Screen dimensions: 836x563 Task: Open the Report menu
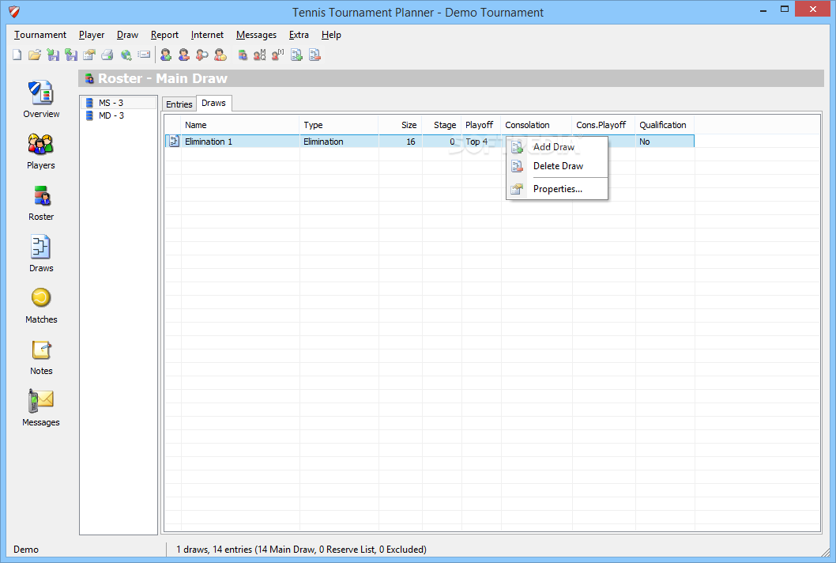(164, 35)
